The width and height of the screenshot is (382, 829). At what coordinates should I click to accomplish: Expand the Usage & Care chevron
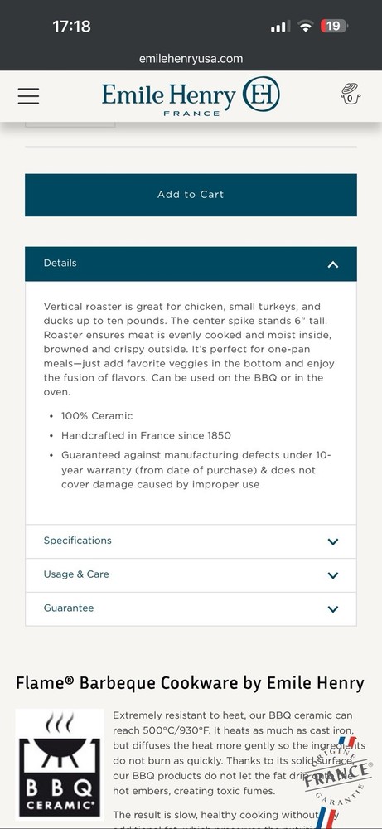tap(333, 575)
